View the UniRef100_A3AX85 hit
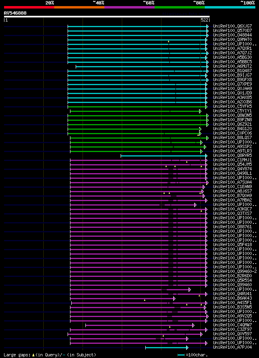The width and height of the screenshot is (259, 358). [232, 97]
